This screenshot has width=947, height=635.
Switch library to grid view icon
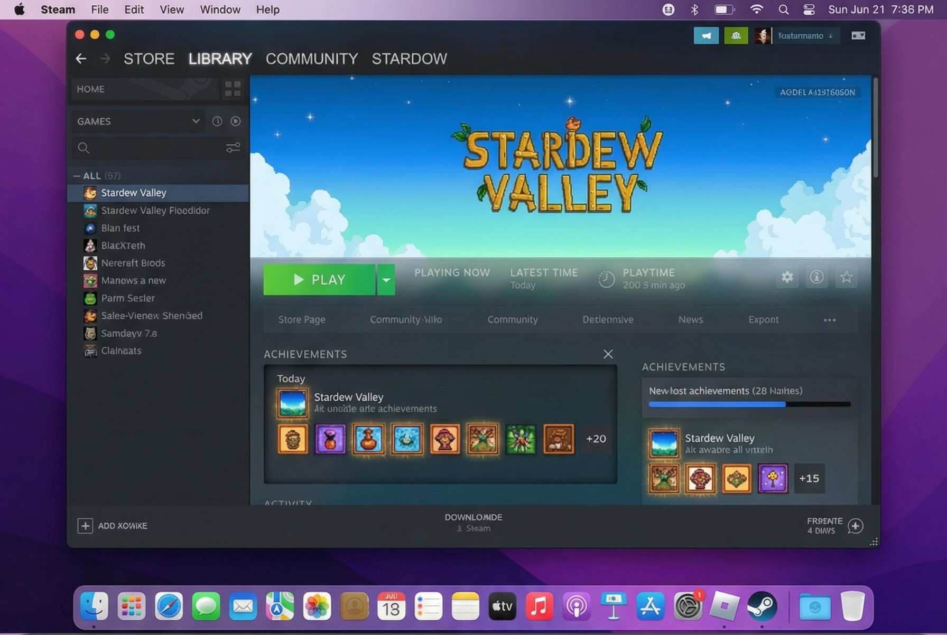point(233,89)
